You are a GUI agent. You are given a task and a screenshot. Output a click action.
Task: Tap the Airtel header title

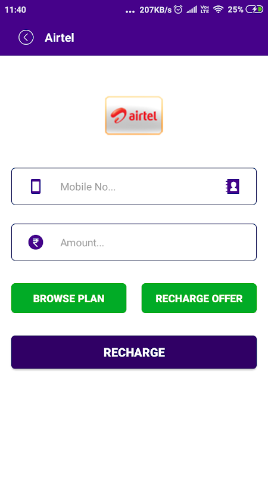click(59, 38)
